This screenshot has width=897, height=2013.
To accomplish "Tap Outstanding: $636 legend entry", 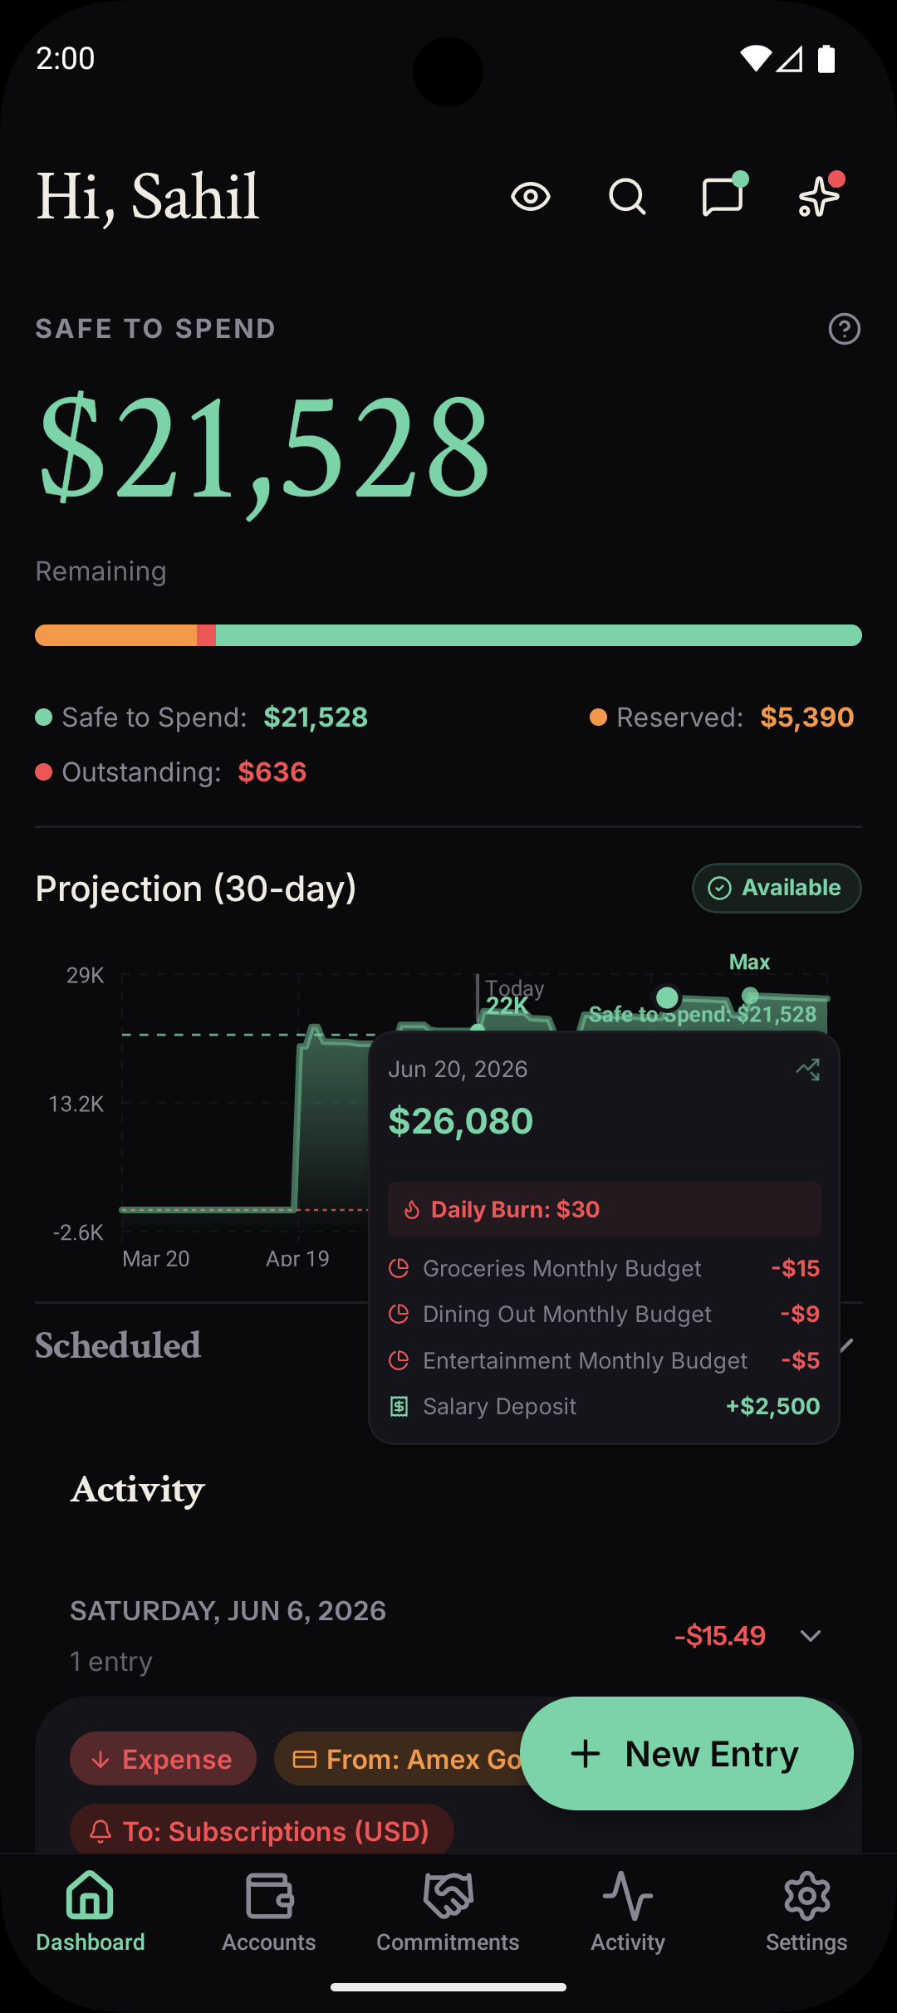I will 171,772.
